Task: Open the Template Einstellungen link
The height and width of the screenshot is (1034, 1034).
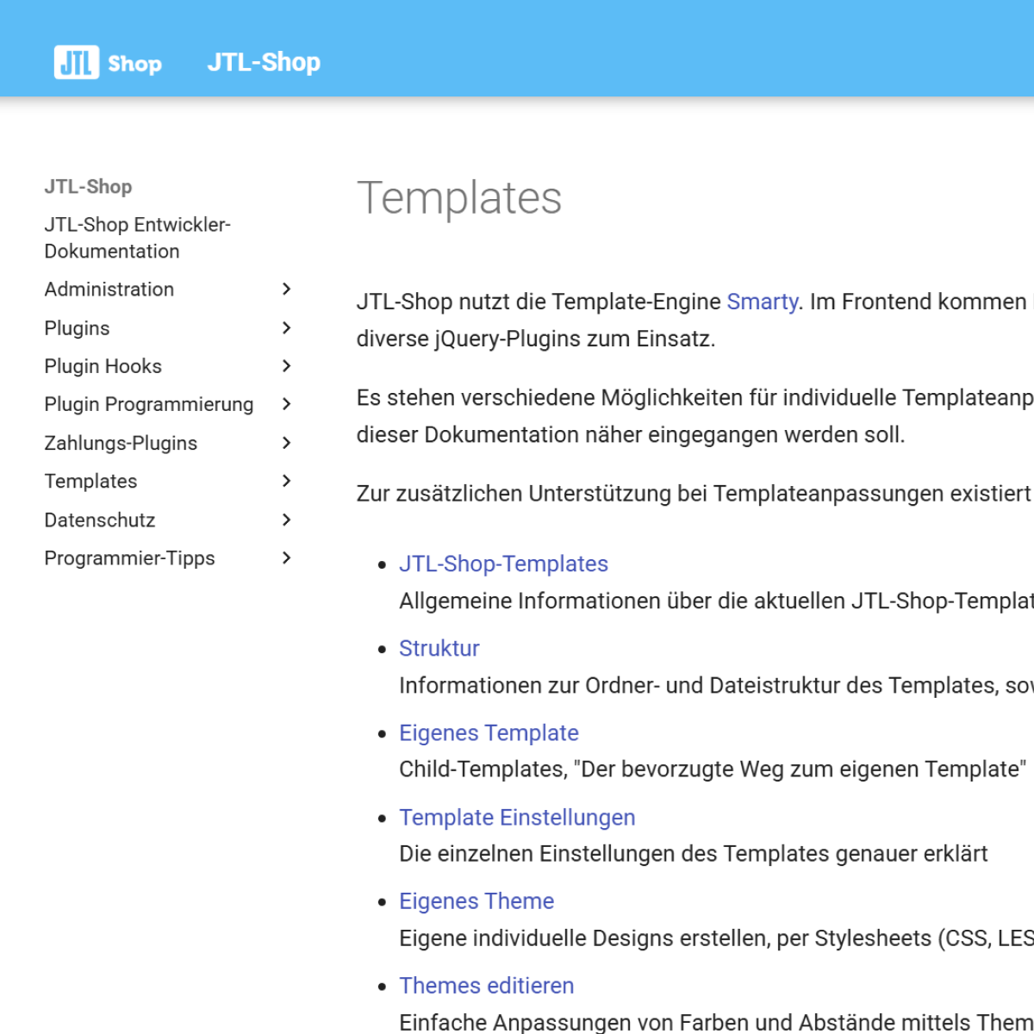Action: pyautogui.click(x=517, y=817)
